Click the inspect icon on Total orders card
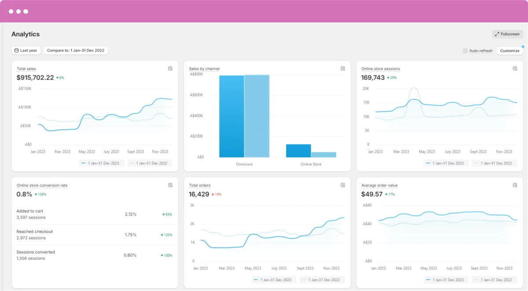528x291 pixels. pos(343,185)
